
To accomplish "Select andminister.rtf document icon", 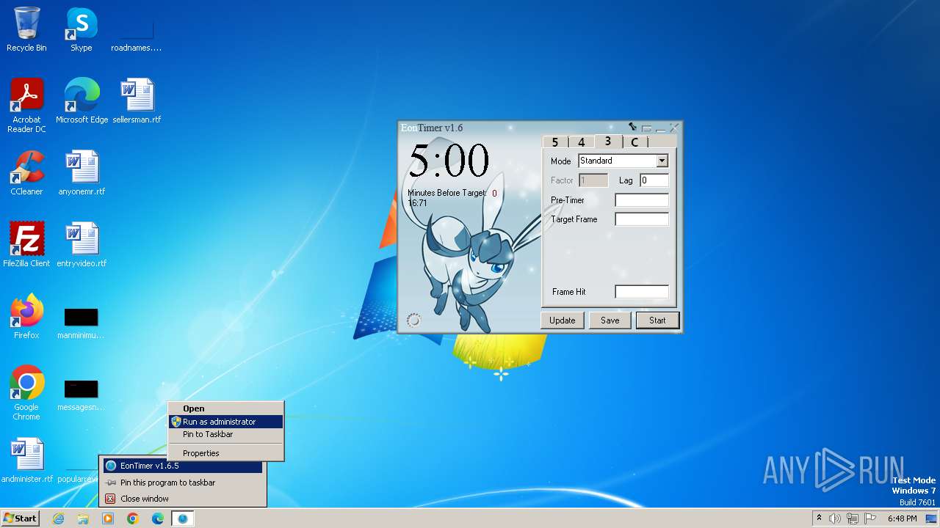I will pyautogui.click(x=26, y=461).
